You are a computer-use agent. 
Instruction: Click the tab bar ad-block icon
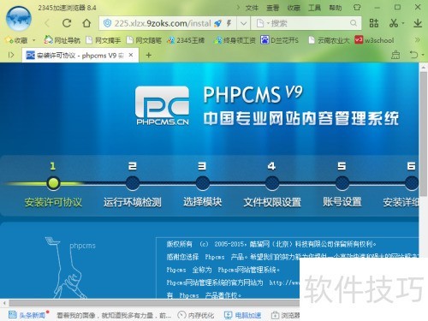395,55
